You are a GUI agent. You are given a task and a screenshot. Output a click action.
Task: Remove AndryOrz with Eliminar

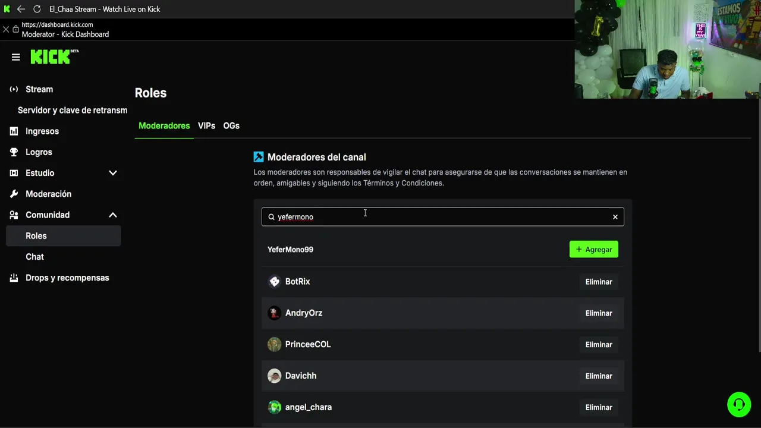[599, 313]
